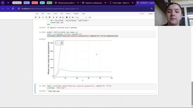Close the Лабораторная работа tab
The image size is (193, 108).
pos(78,3)
